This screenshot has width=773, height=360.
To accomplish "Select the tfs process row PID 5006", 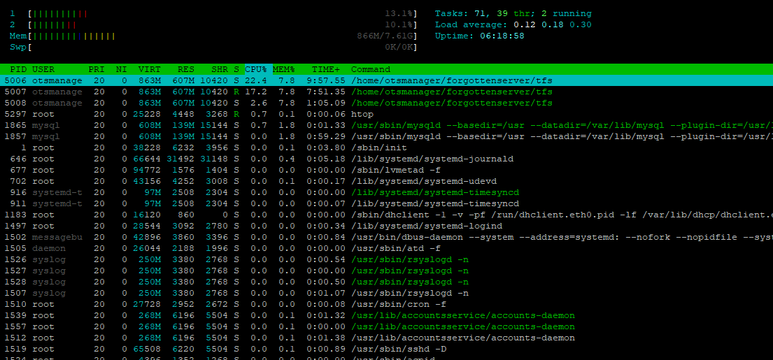I will [386, 81].
